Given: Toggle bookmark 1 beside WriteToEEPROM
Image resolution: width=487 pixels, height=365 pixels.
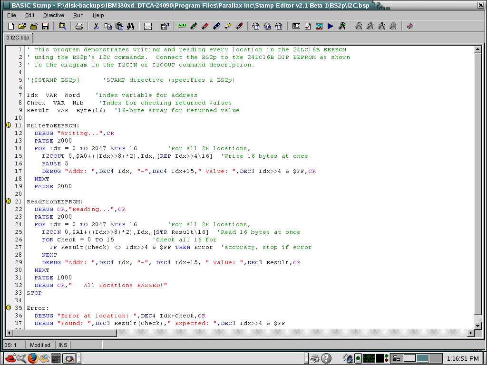Looking at the screenshot, I should 8,125.
